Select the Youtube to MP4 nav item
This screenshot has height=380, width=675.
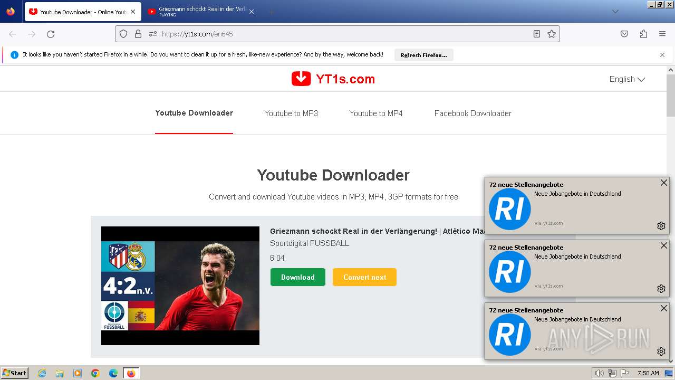coord(376,113)
